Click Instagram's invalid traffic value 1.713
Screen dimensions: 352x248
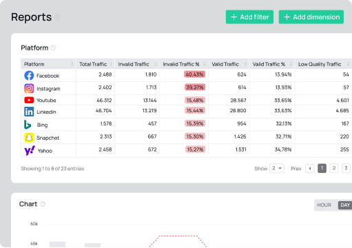[152, 87]
